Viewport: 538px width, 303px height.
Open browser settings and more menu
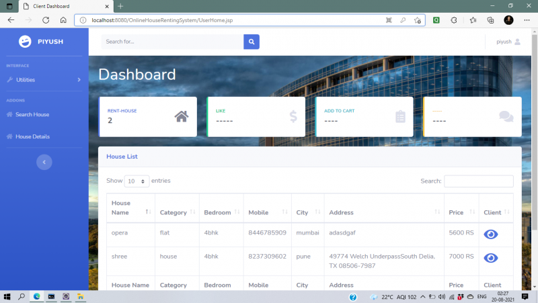[x=527, y=20]
